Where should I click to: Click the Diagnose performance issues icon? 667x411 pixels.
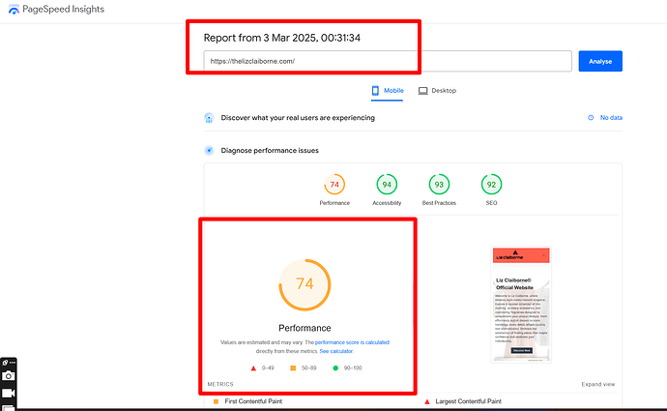click(209, 150)
